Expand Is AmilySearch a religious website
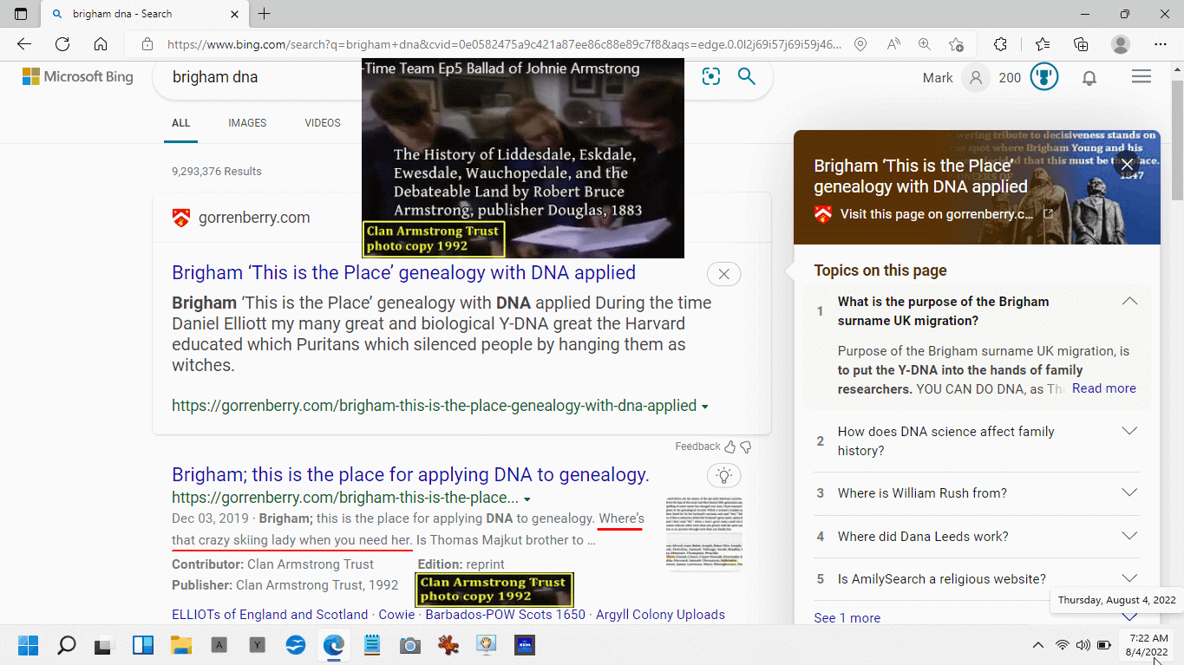1184x665 pixels. coord(1129,578)
